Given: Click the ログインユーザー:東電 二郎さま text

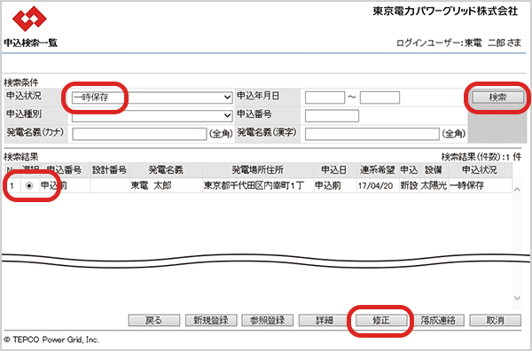Looking at the screenshot, I should pyautogui.click(x=458, y=43).
